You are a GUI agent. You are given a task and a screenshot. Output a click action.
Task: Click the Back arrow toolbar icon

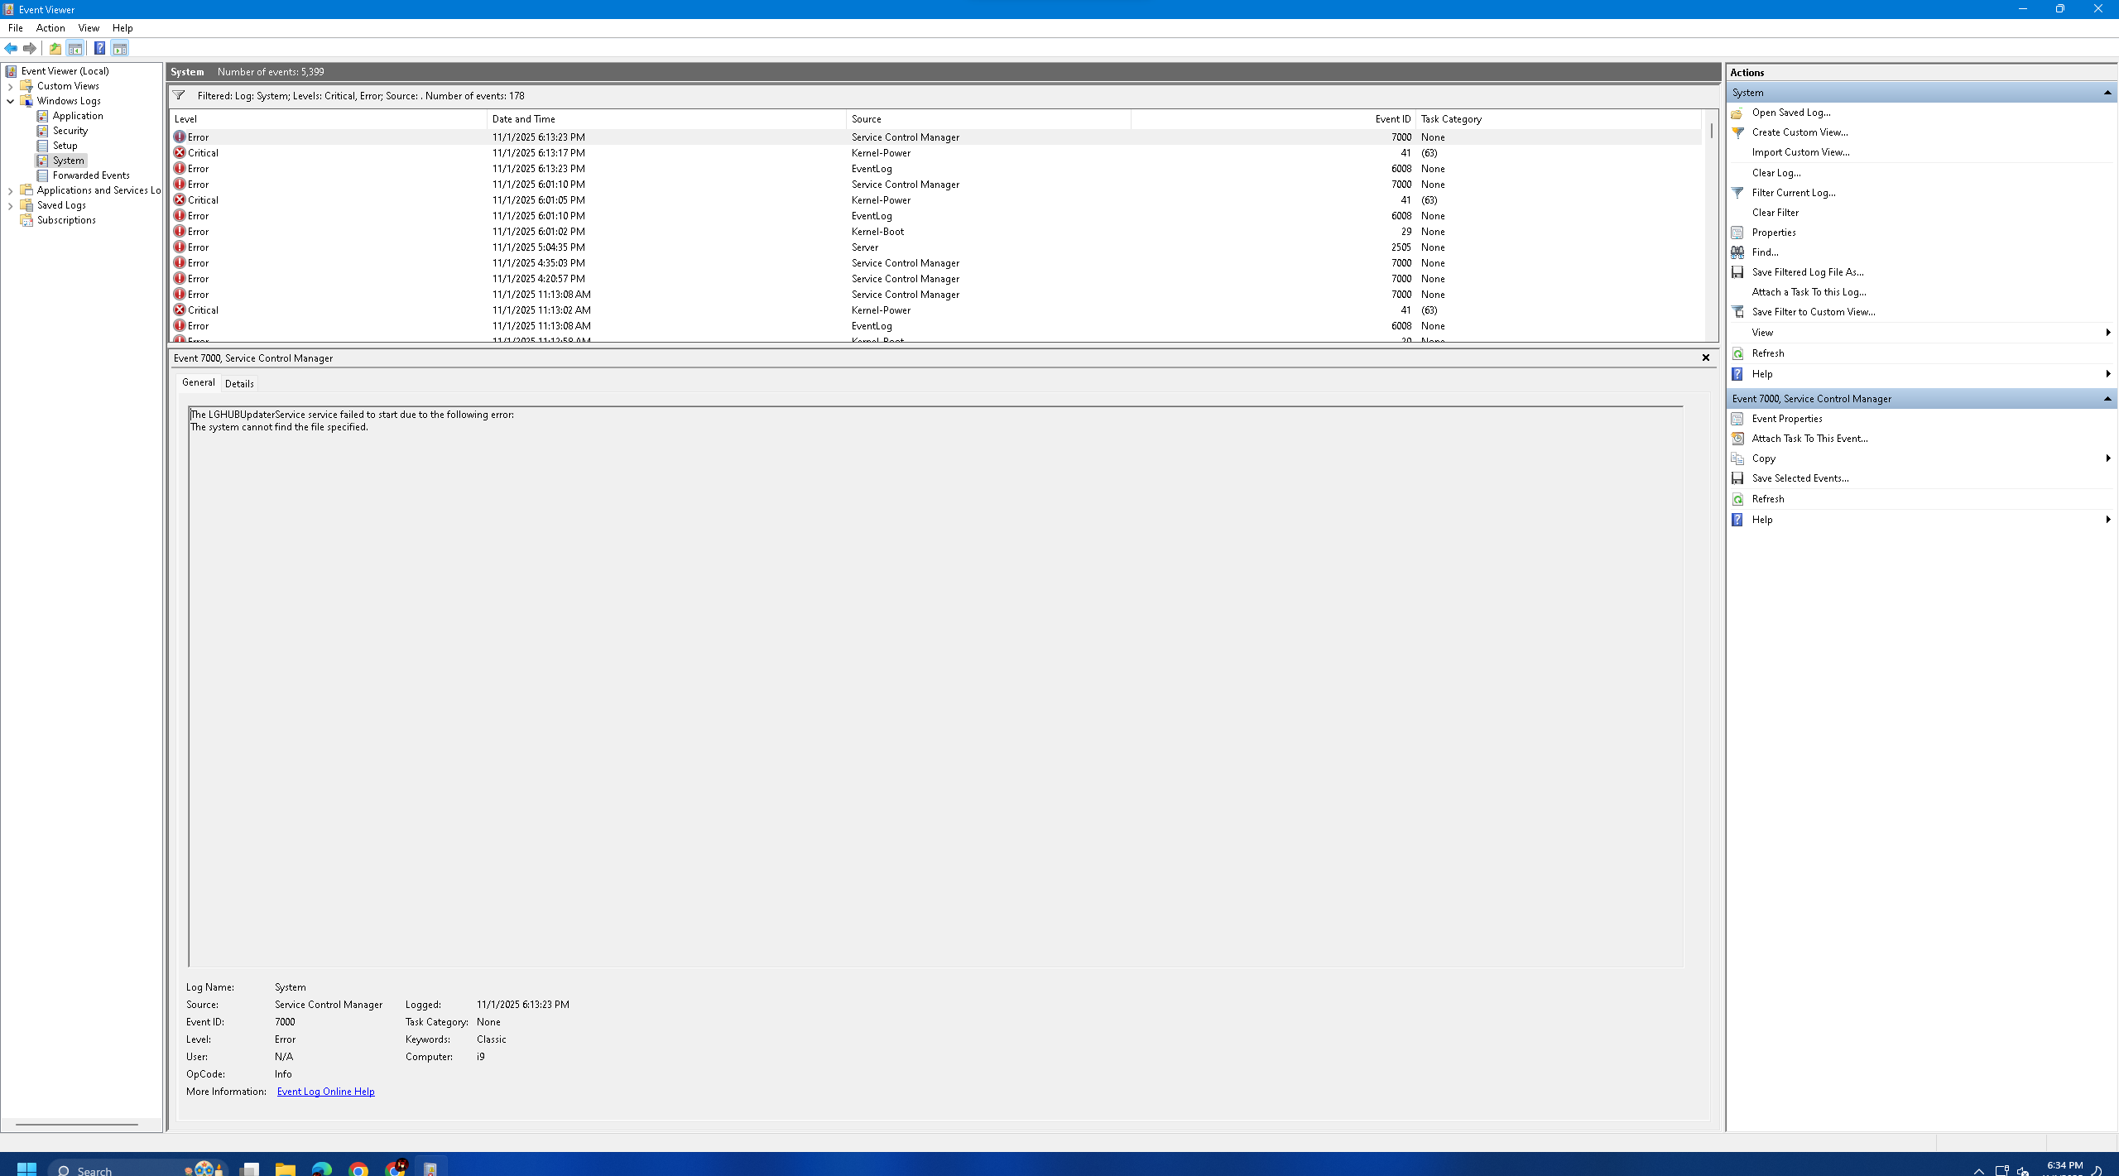[11, 48]
